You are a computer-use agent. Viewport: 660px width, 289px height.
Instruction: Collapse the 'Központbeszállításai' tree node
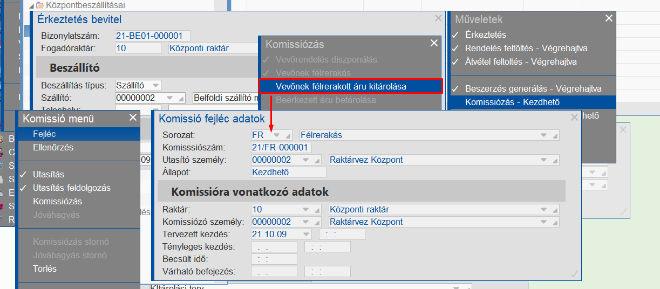click(x=31, y=5)
